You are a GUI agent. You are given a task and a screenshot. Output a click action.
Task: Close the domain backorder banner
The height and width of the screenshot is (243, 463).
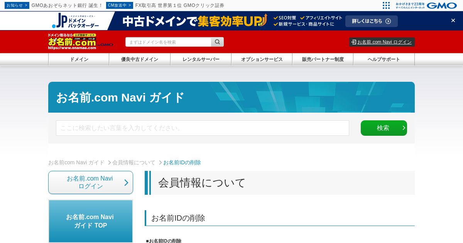tap(453, 20)
